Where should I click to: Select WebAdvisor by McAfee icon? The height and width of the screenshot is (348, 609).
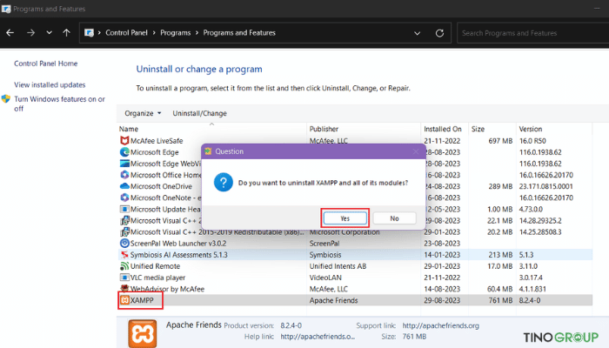coord(124,289)
